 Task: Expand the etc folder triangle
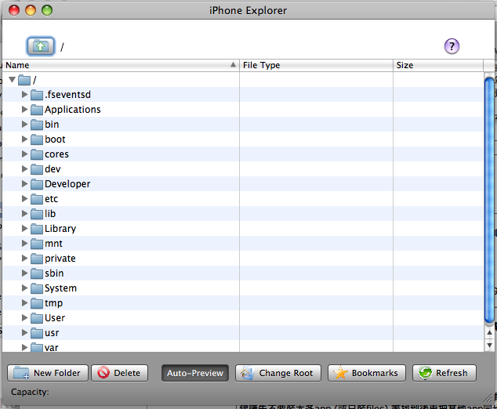click(x=24, y=199)
